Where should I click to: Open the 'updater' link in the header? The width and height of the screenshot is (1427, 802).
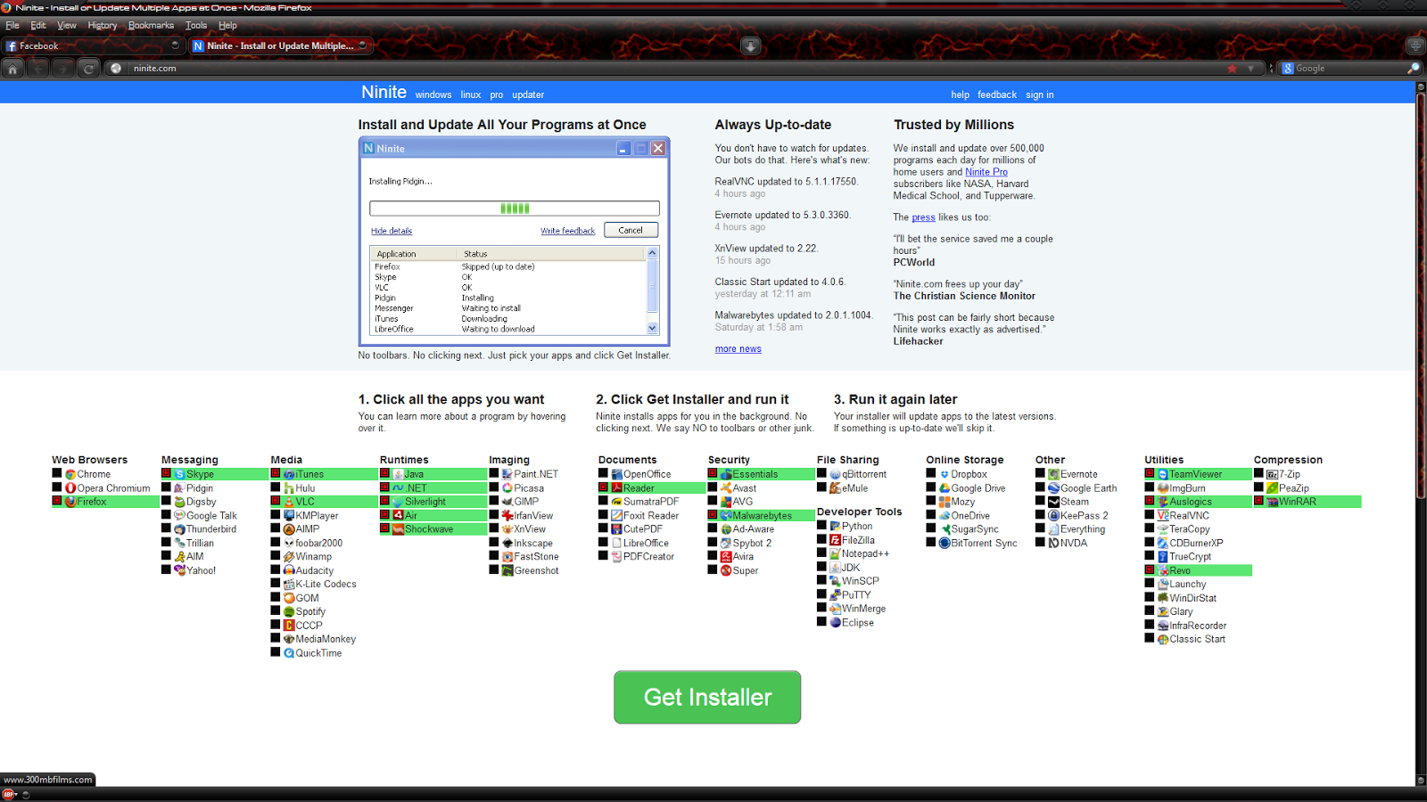(x=528, y=94)
